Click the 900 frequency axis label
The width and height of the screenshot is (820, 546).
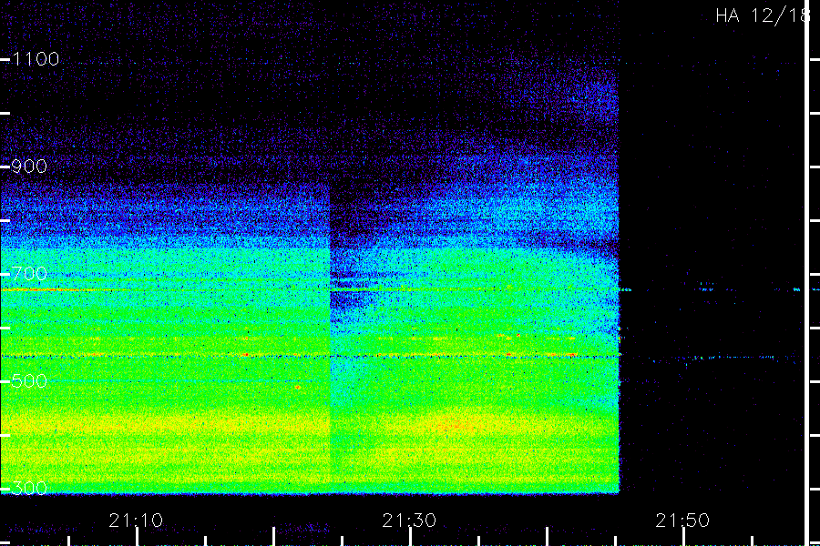(29, 167)
